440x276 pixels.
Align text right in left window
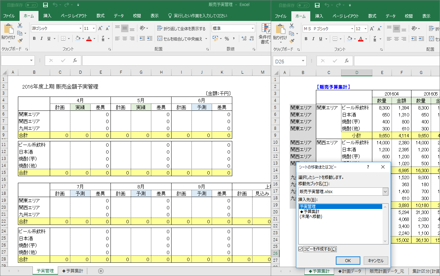[132, 38]
